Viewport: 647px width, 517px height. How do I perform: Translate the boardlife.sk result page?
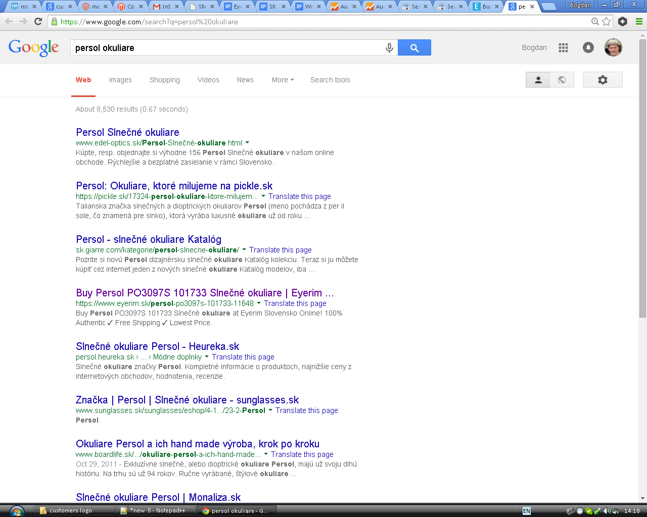pos(302,454)
